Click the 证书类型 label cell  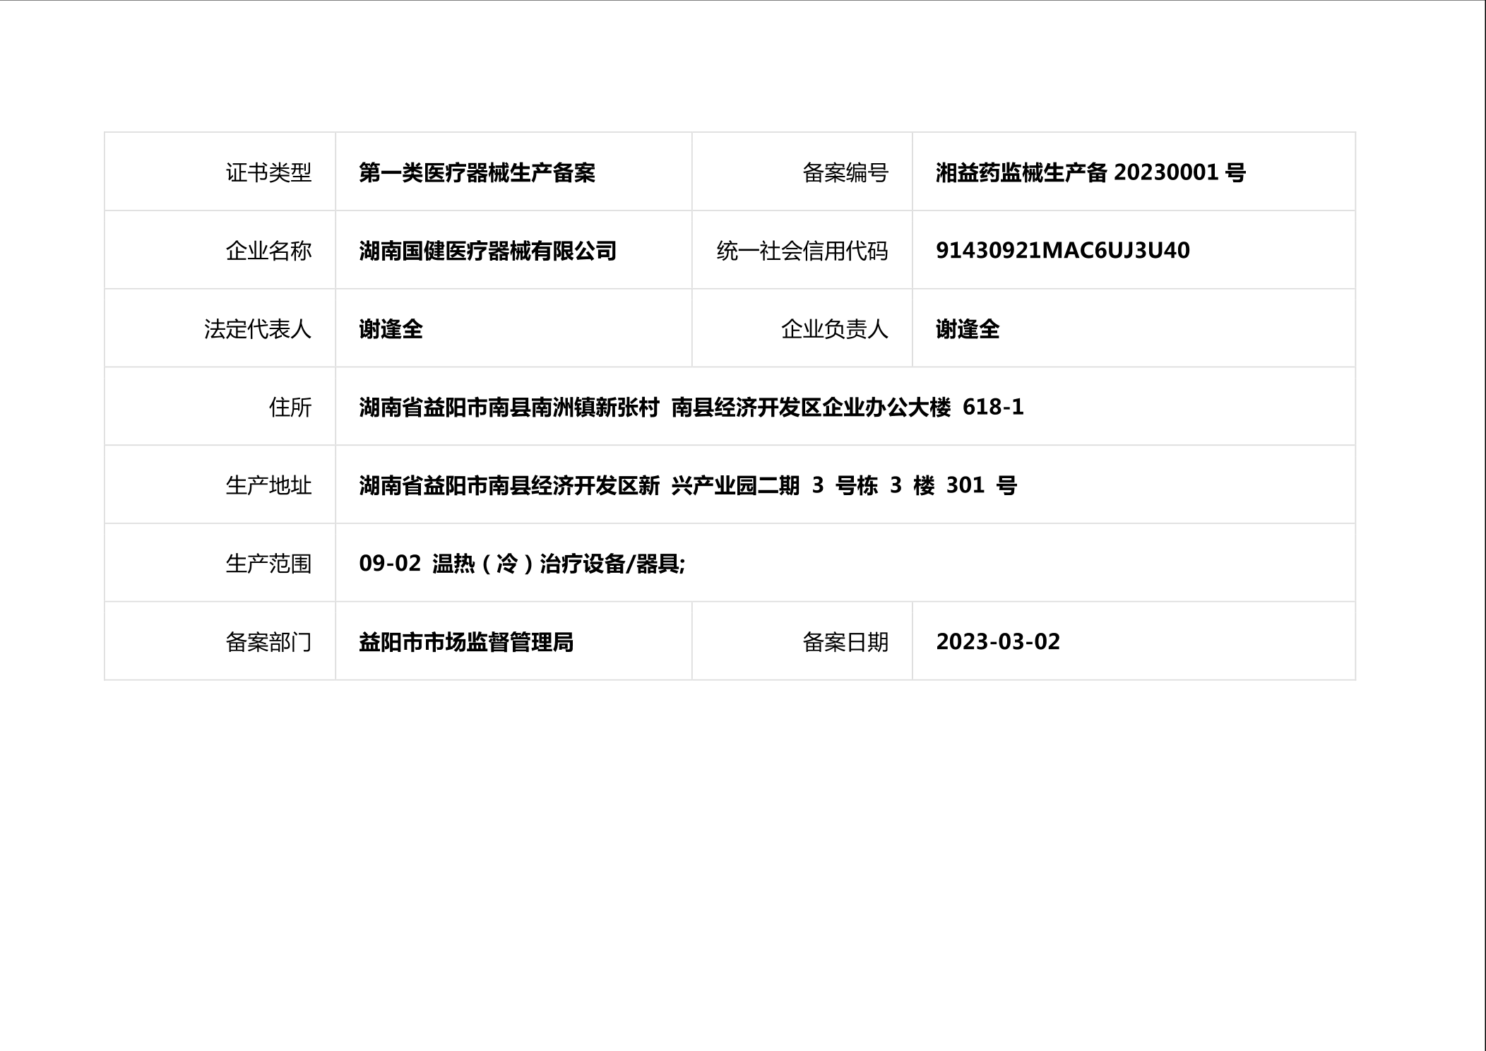pos(268,172)
